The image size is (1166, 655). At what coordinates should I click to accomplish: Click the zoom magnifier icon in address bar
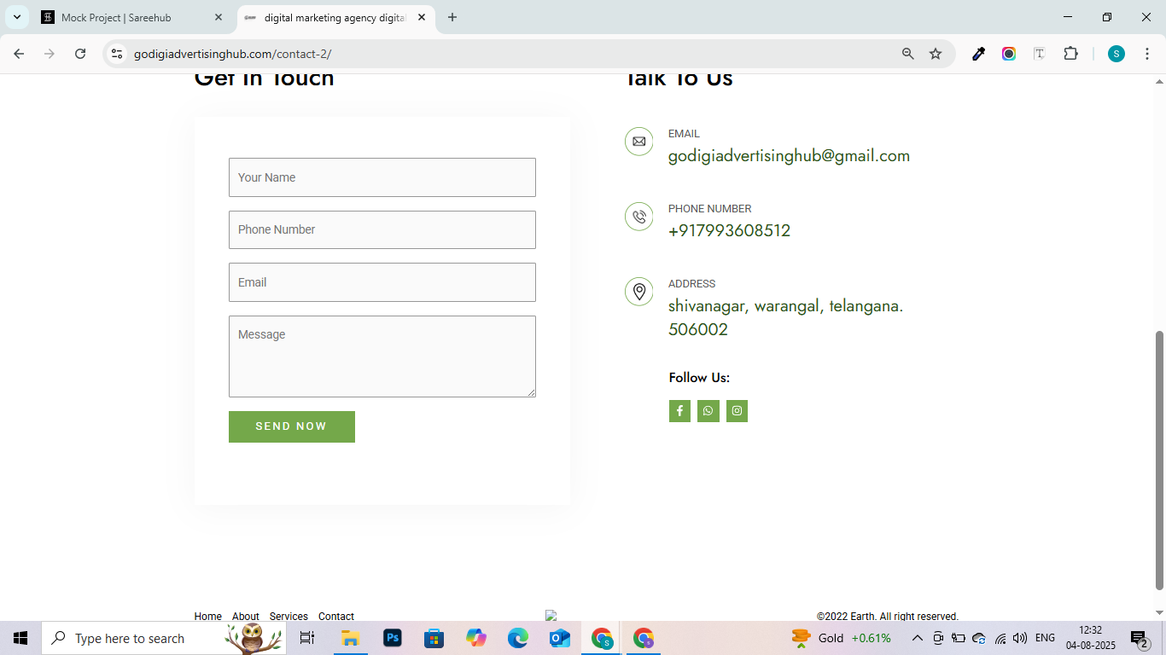click(908, 54)
